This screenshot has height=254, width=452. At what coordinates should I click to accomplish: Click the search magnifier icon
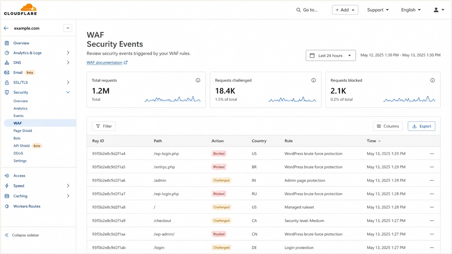[x=298, y=10]
